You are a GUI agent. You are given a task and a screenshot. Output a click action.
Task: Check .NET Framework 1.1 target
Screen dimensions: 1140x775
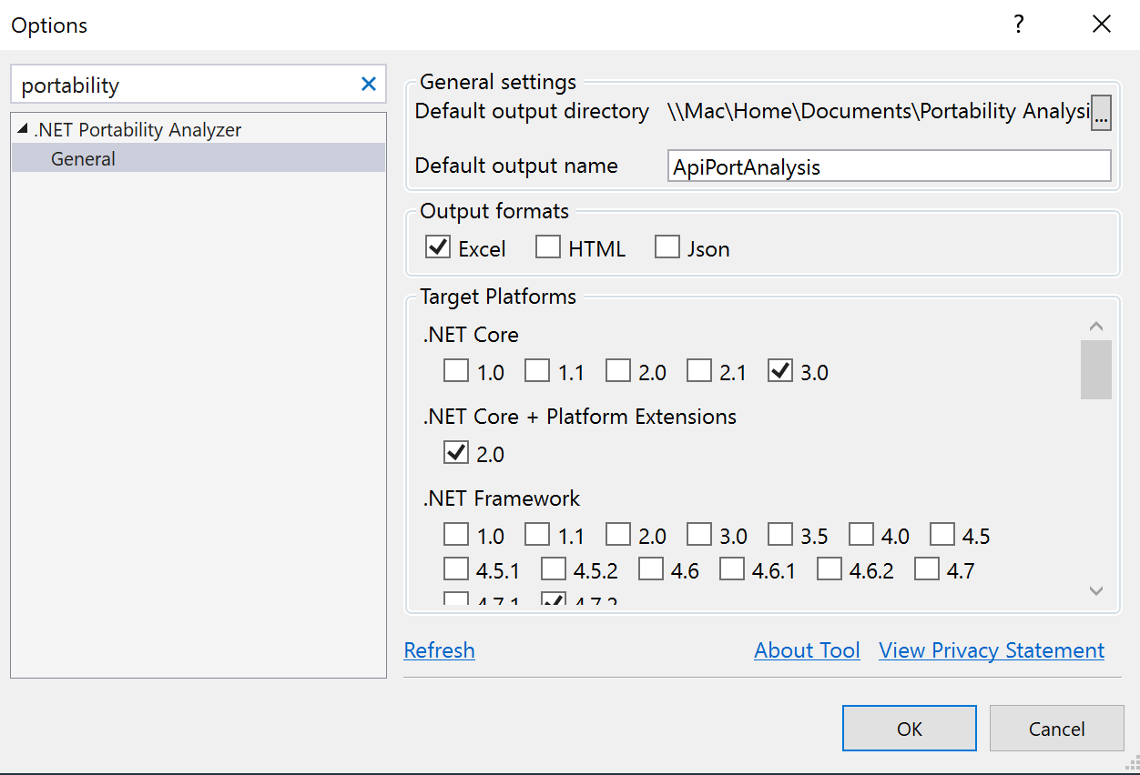click(537, 535)
